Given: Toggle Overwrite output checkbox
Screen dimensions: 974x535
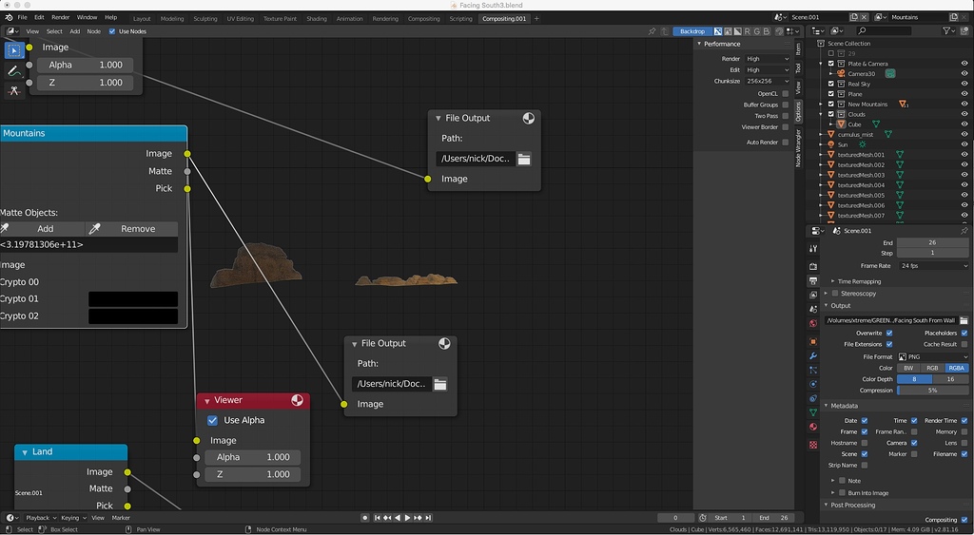Looking at the screenshot, I should pyautogui.click(x=889, y=334).
